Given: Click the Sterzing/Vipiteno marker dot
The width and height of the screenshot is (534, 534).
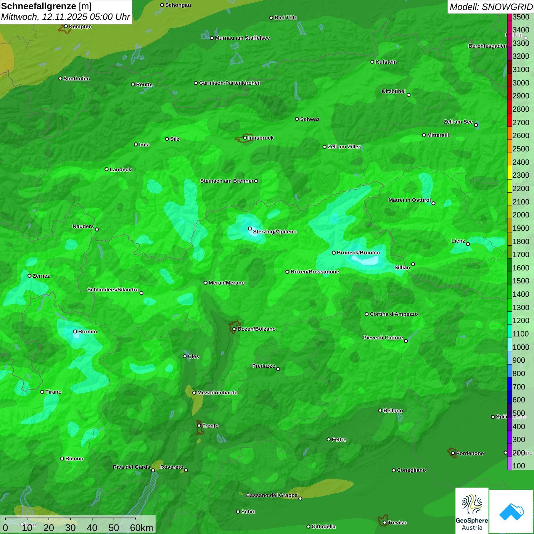Looking at the screenshot, I should [250, 228].
